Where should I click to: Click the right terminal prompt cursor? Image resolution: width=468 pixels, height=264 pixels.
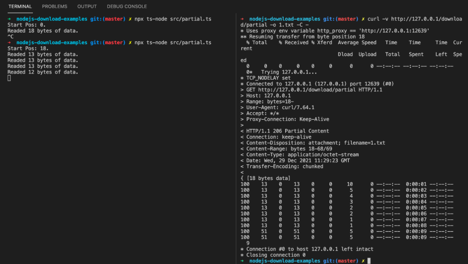[x=369, y=261]
